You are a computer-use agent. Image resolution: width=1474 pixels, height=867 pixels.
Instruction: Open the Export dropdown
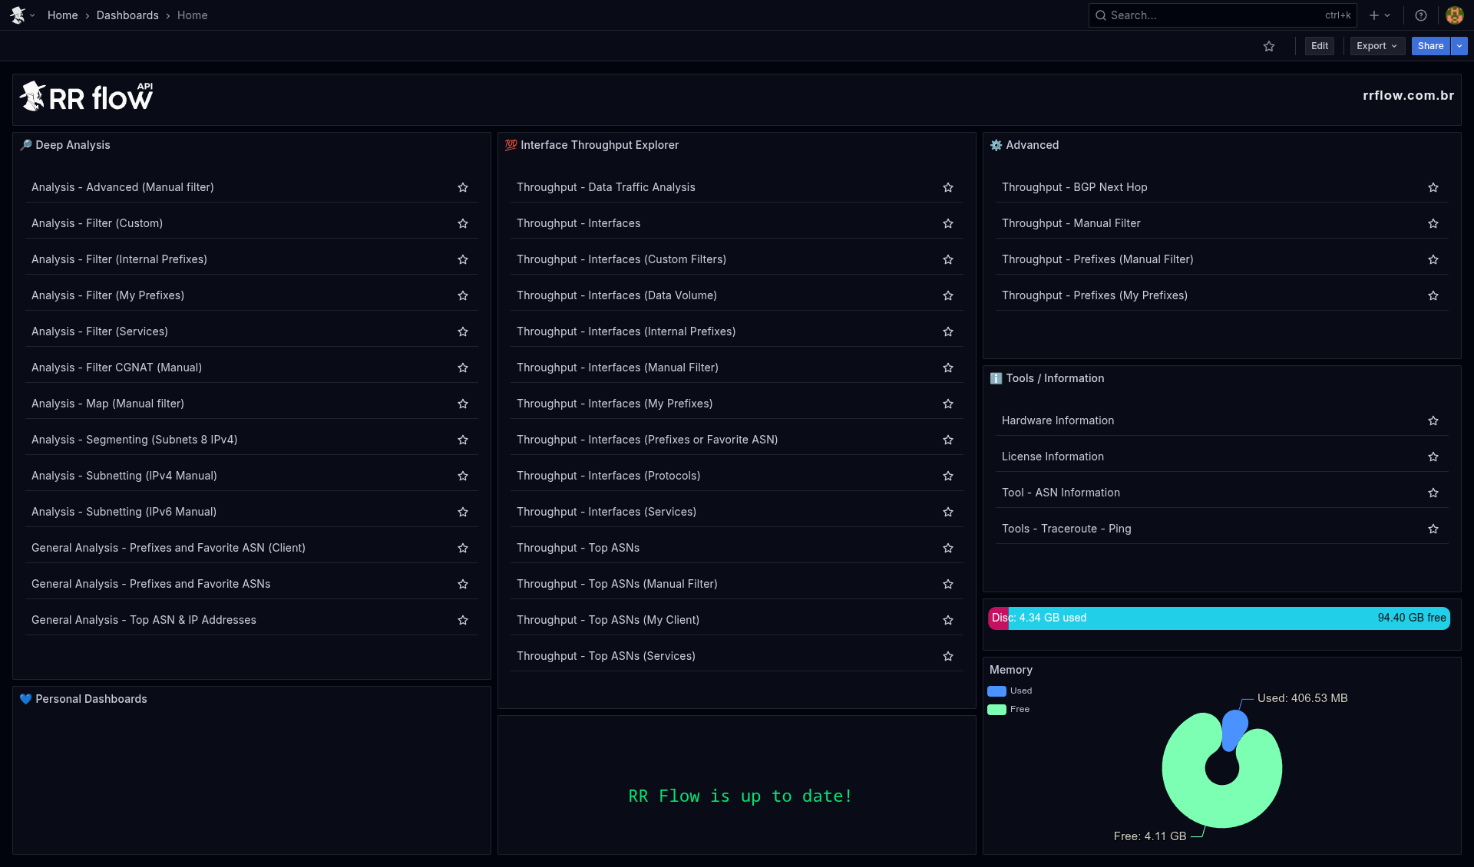[1377, 46]
